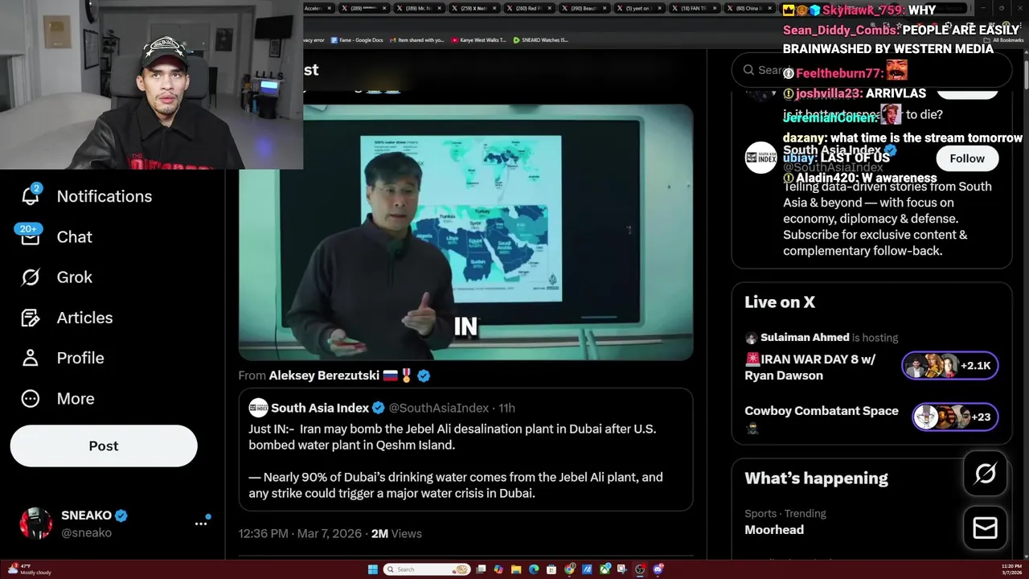
Task: Open 'SNEAKO Watches IS...' bookmark
Action: tap(540, 39)
